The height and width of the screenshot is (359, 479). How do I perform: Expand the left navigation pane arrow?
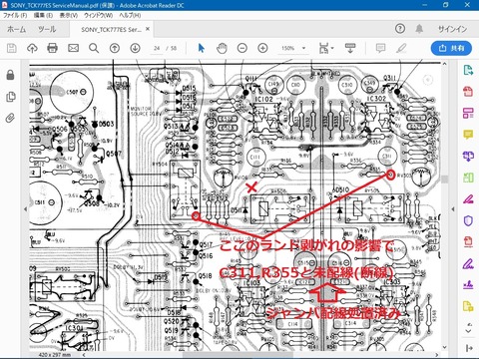[x=26, y=209]
